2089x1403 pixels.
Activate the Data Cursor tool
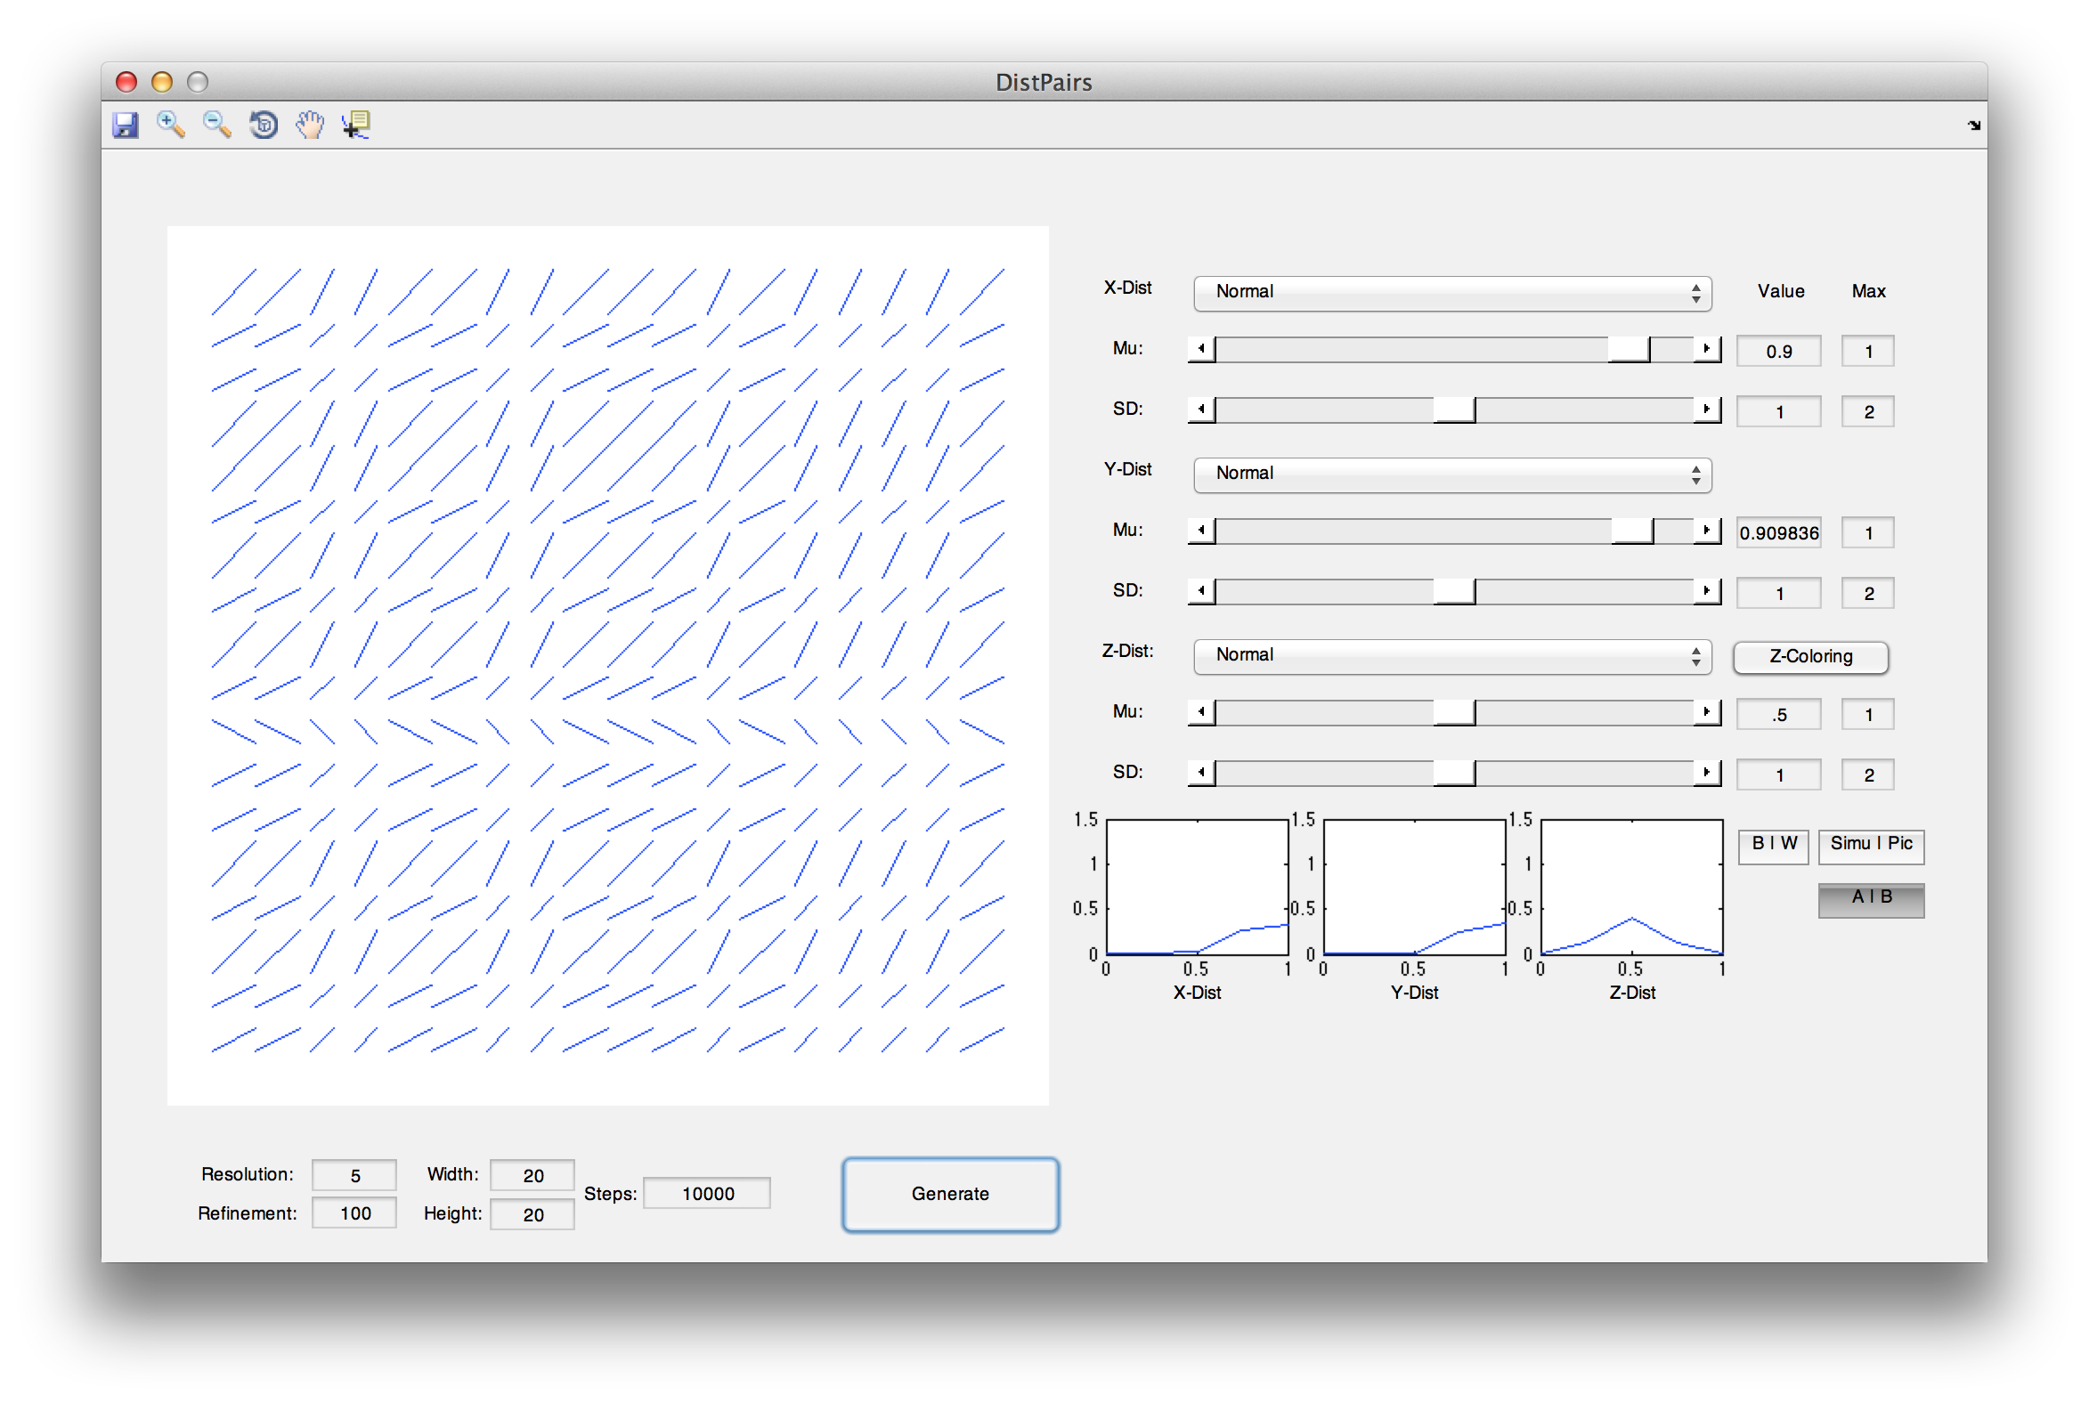click(x=356, y=125)
